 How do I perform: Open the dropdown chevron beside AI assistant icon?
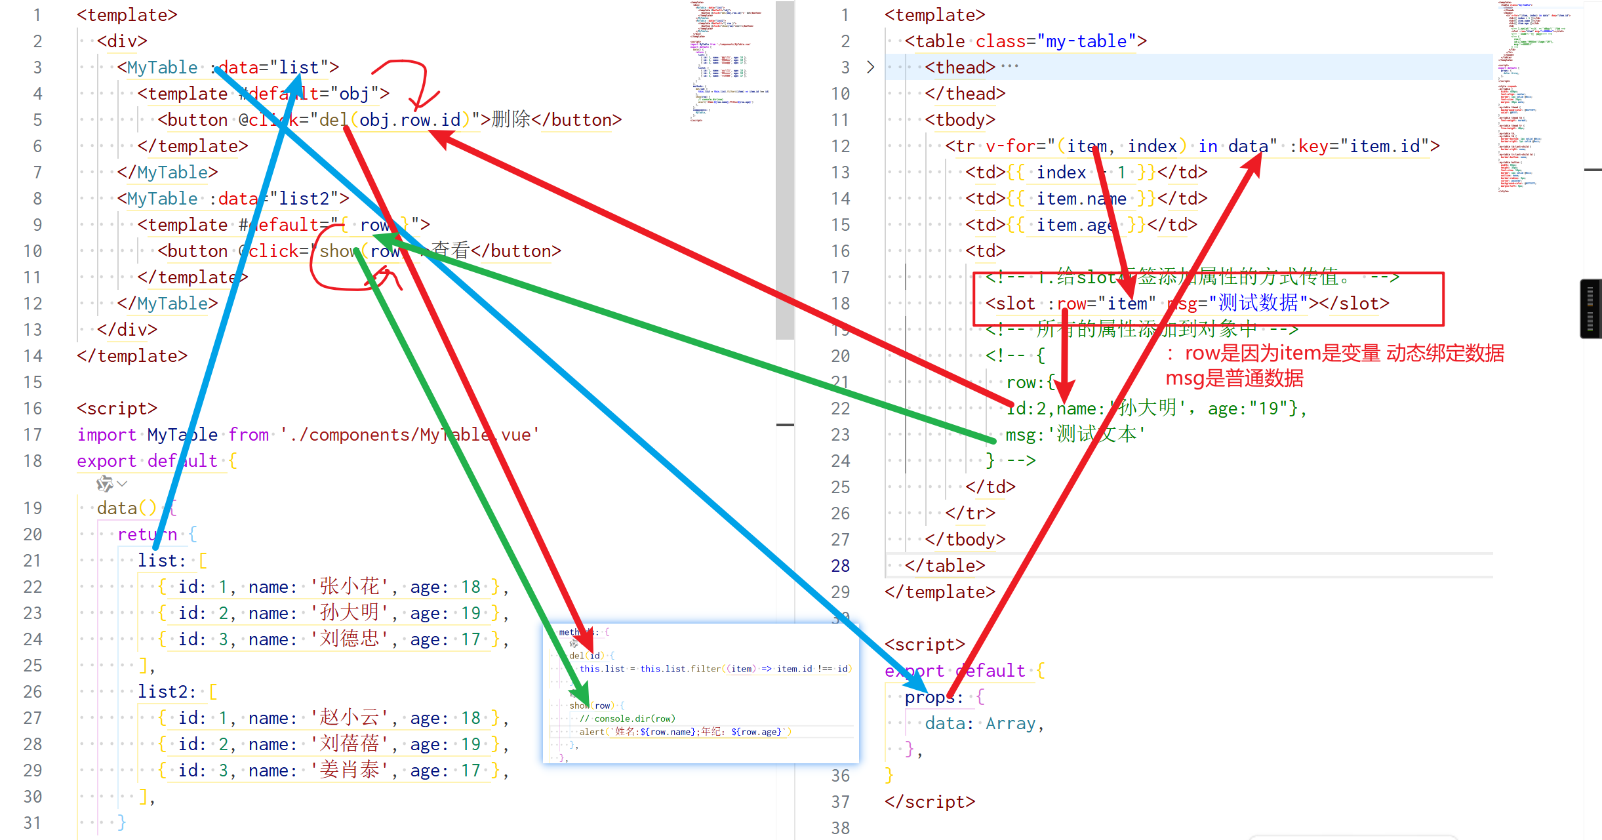point(122,484)
